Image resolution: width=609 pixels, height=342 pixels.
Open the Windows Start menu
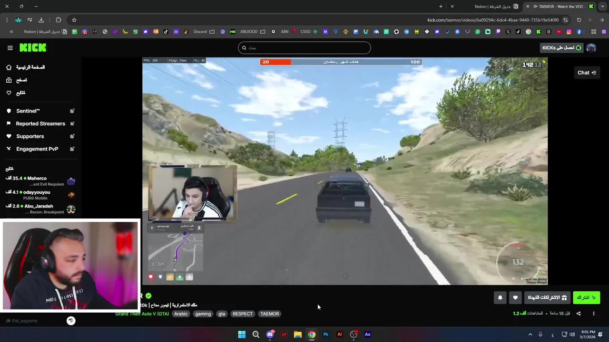242,334
